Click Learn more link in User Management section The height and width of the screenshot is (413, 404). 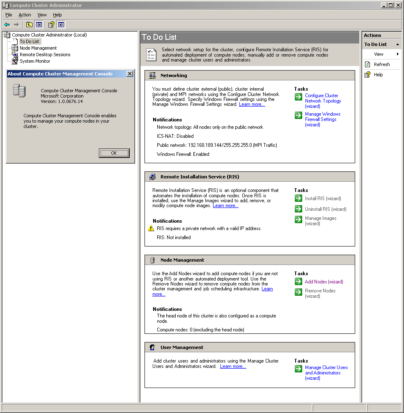[x=233, y=366]
